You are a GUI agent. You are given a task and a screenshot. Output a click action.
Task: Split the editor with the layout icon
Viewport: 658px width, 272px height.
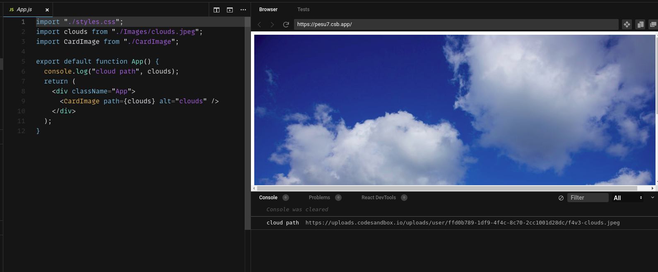click(x=217, y=10)
